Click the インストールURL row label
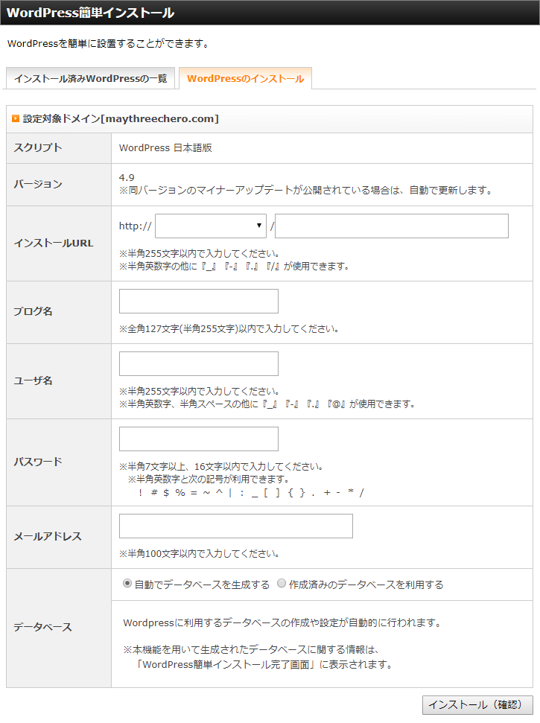Screen dimensions: 540x723 tap(54, 243)
